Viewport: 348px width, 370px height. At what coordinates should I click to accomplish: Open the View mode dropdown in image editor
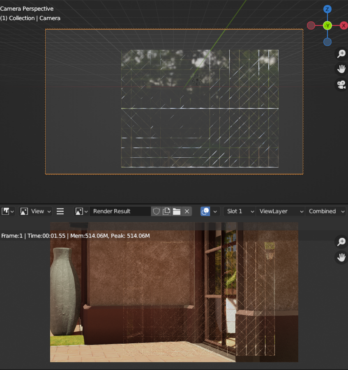pyautogui.click(x=35, y=211)
